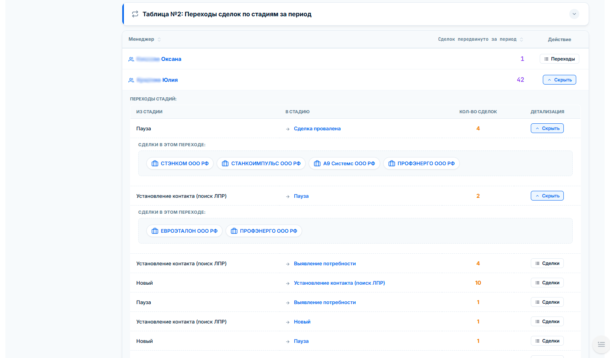Show Сделки for Пауза to Выявление потребности
Screen dimensions: 610x358
click(x=547, y=302)
